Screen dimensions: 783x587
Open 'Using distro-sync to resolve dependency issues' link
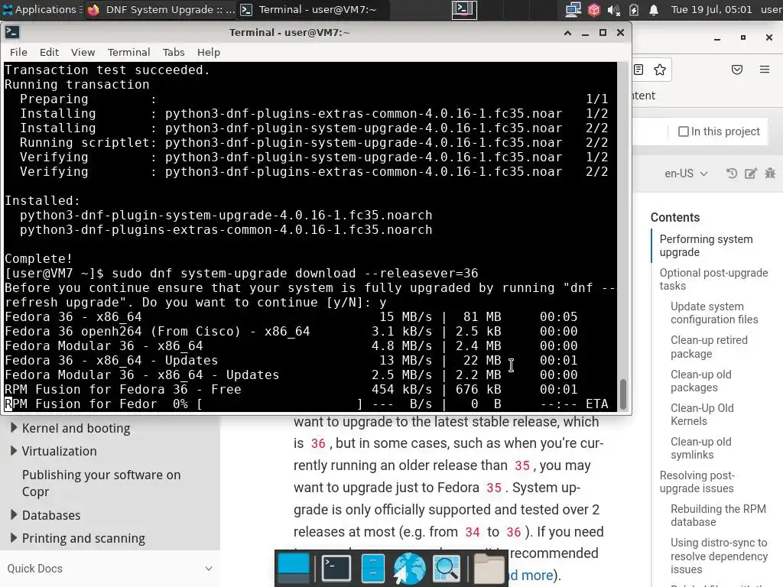click(719, 556)
